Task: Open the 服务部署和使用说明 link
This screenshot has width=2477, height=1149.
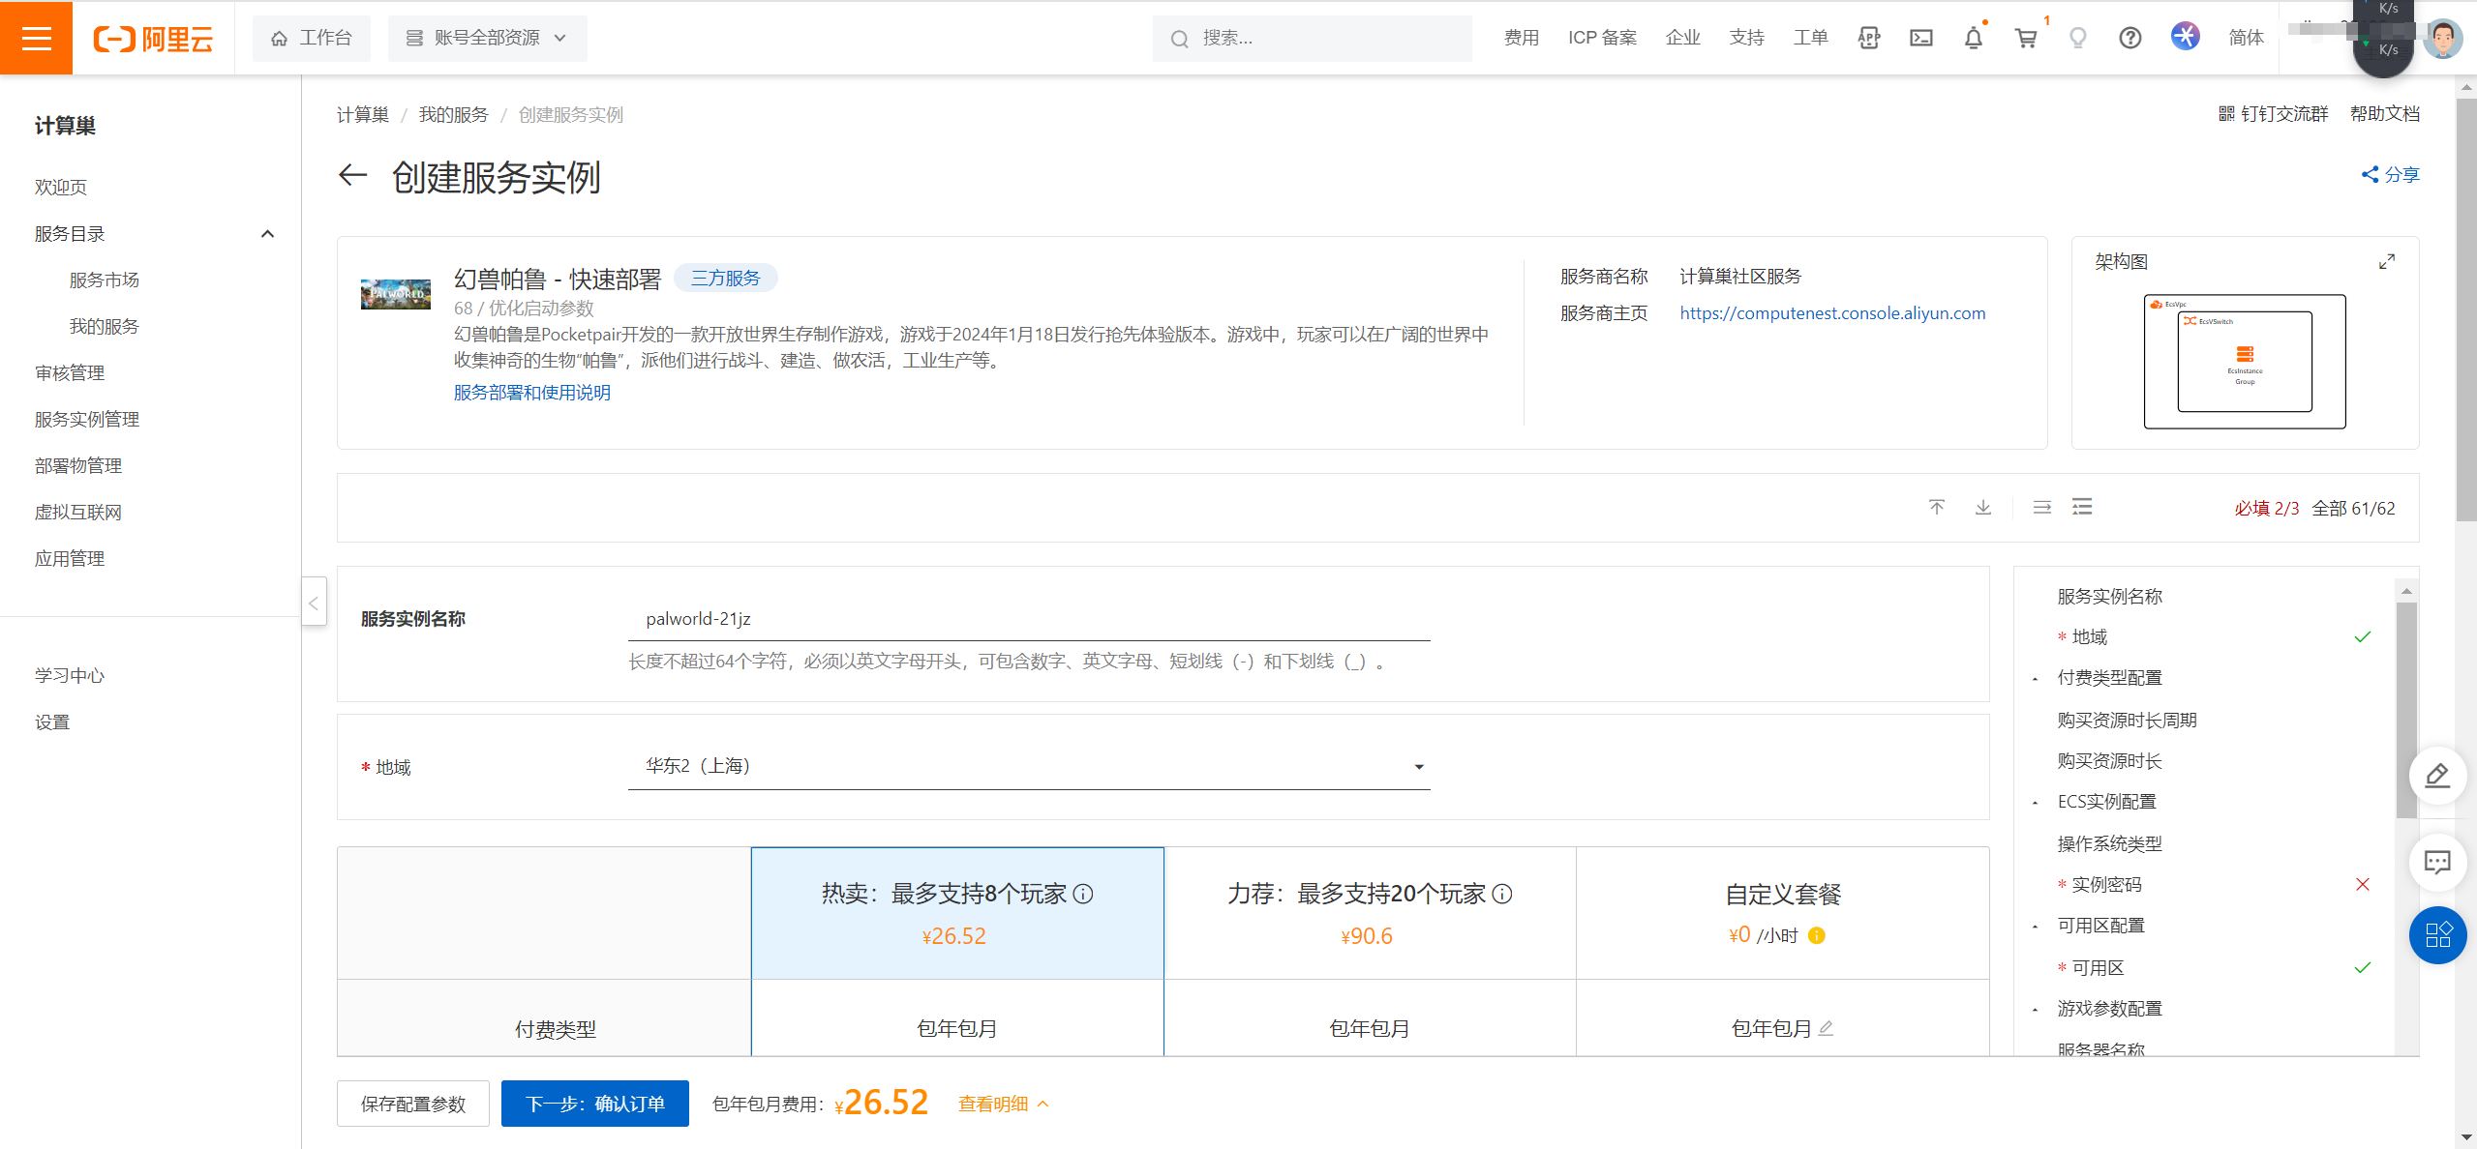Action: click(532, 393)
